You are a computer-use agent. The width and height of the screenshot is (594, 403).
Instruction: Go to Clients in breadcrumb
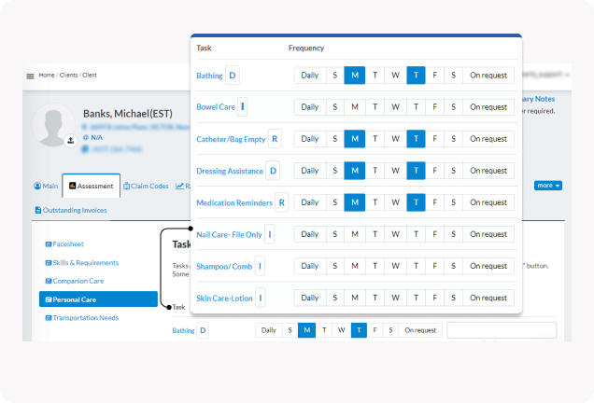[x=68, y=75]
